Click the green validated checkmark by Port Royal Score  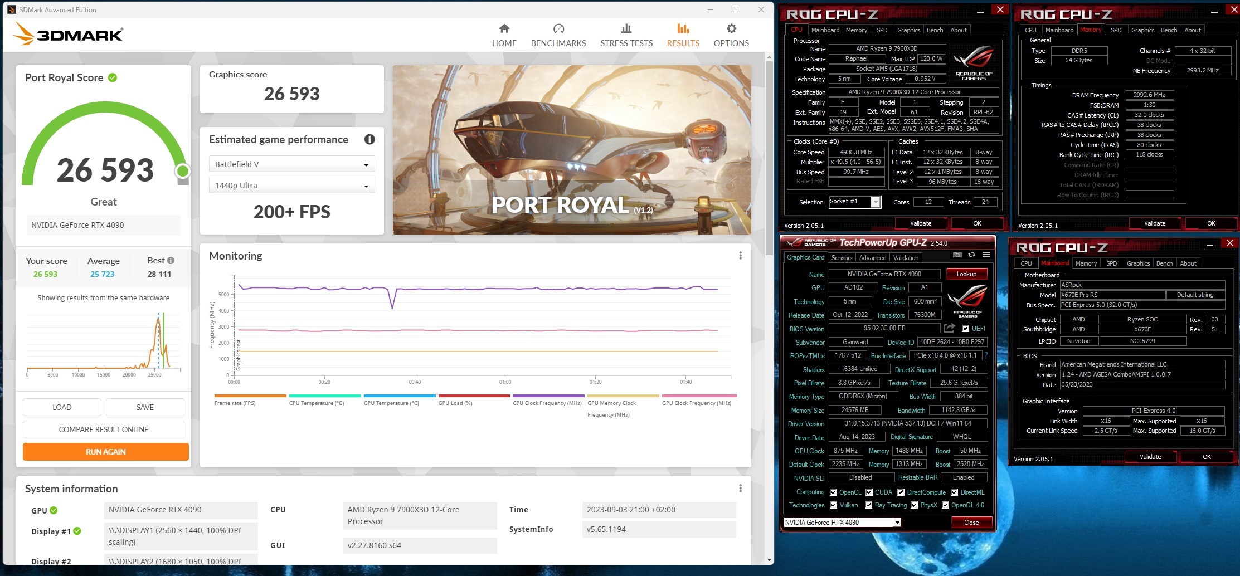pos(113,78)
